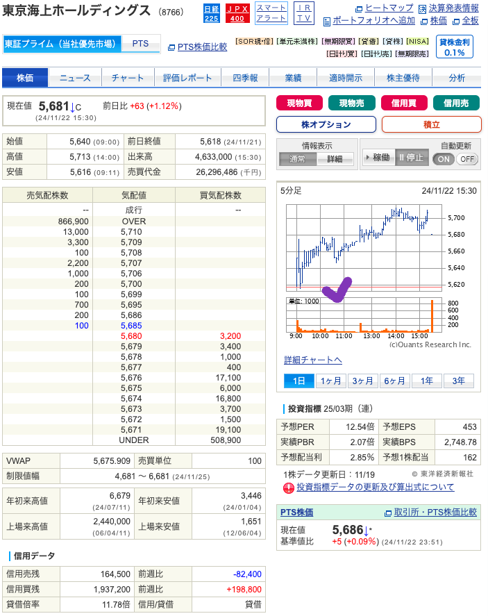Click the 予想PER value 12.54倍
Image resolution: width=488 pixels, height=616 pixels.
click(x=360, y=426)
